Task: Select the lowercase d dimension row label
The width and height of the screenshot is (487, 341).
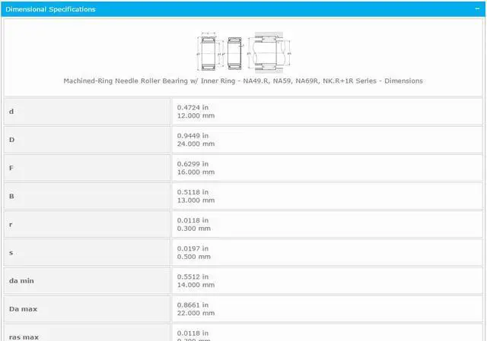Action: (11, 112)
